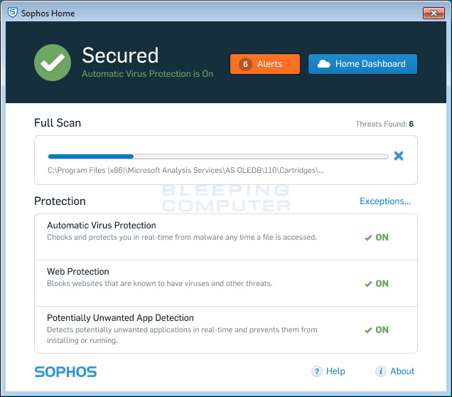This screenshot has width=452, height=397.
Task: Click the About info icon
Action: coord(381,371)
